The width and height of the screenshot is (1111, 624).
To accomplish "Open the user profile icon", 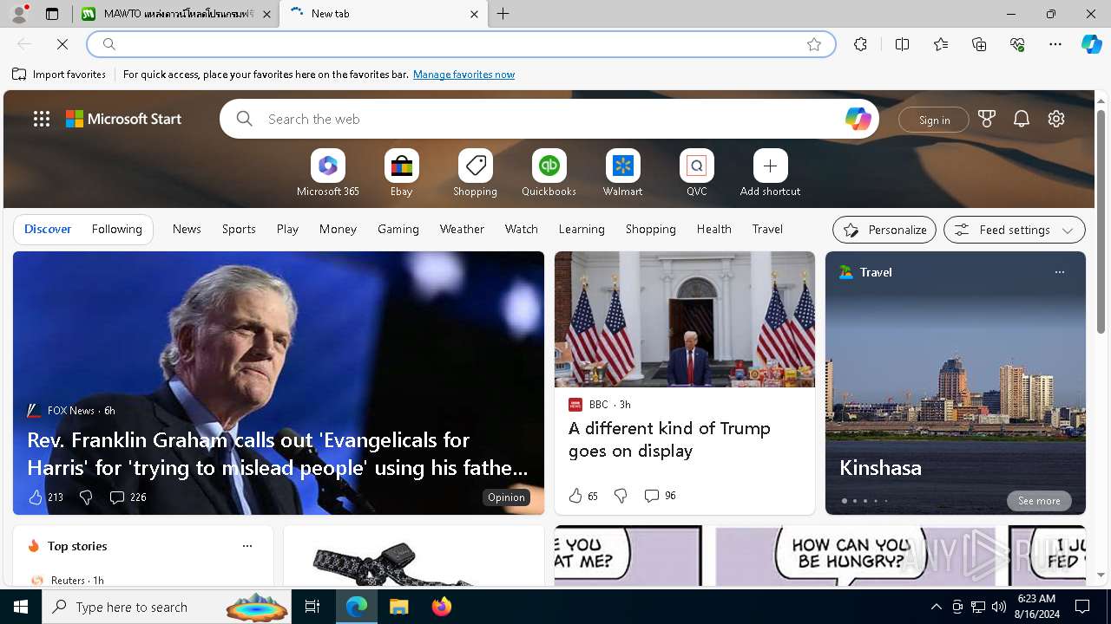I will point(18,14).
